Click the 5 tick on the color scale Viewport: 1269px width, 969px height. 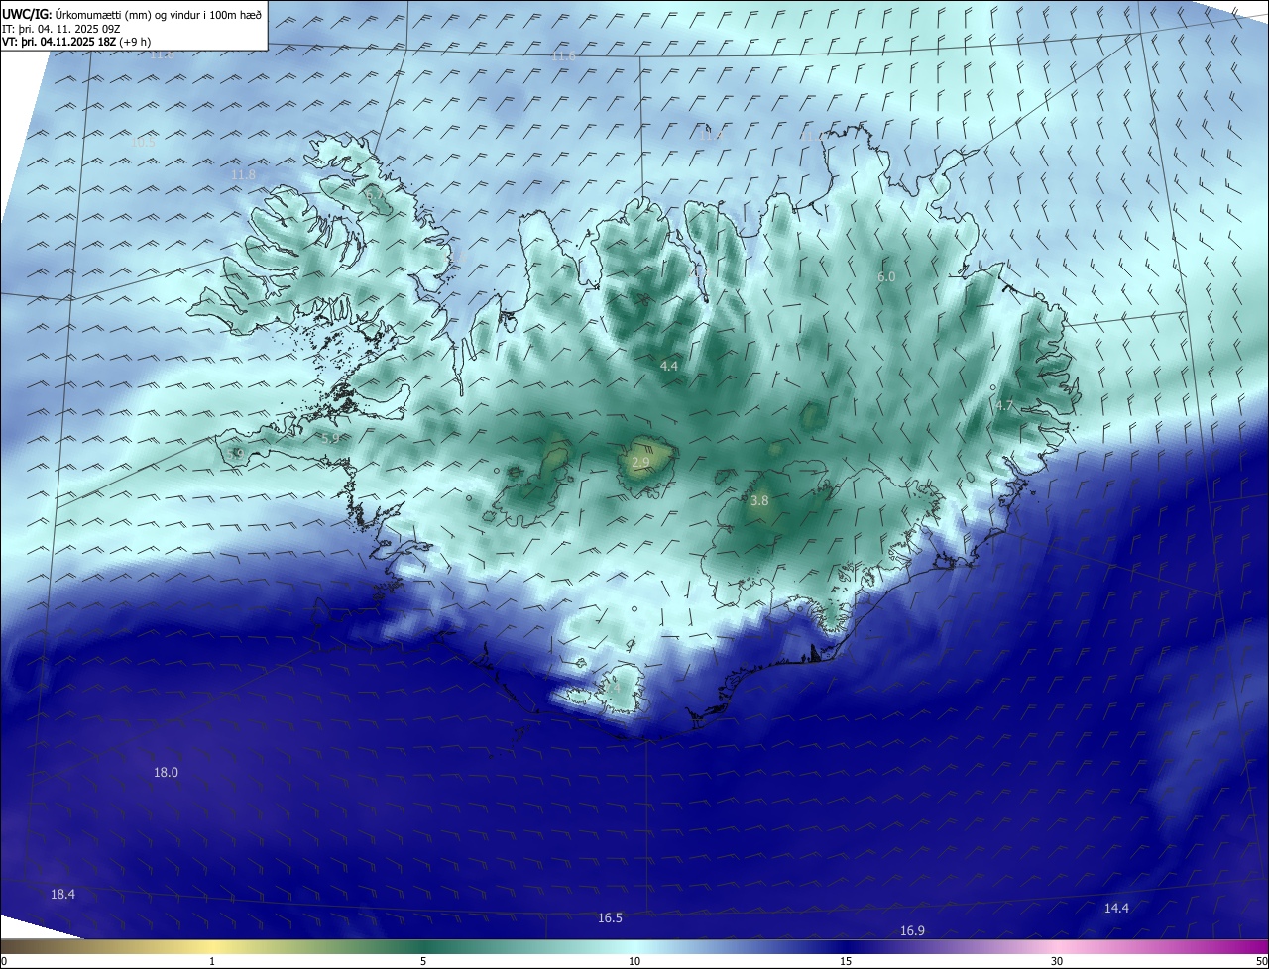(x=423, y=961)
